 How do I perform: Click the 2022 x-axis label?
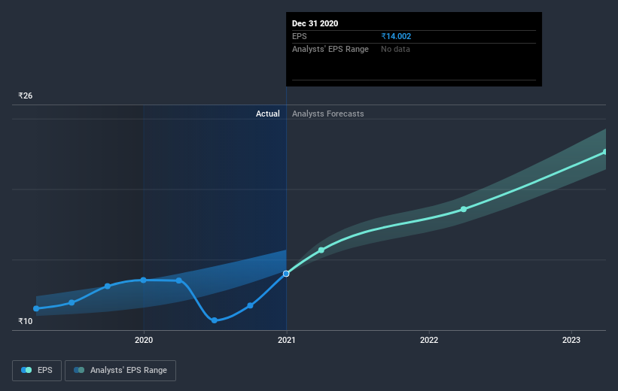[x=429, y=340]
